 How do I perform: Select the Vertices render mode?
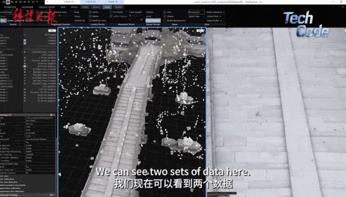pyautogui.click(x=150, y=12)
